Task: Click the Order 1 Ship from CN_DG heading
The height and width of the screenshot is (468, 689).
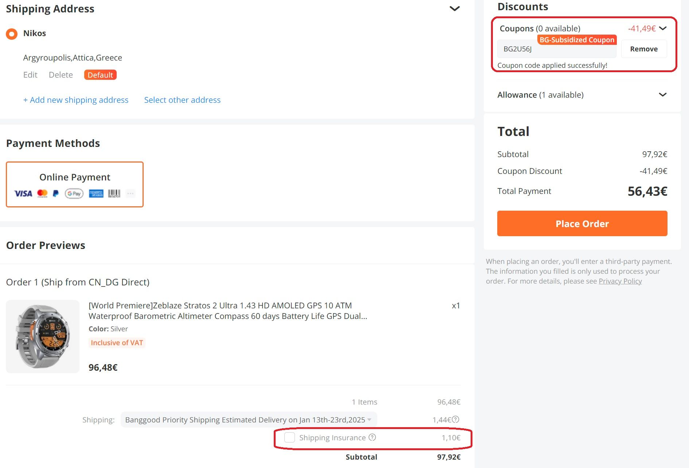Action: (x=78, y=282)
